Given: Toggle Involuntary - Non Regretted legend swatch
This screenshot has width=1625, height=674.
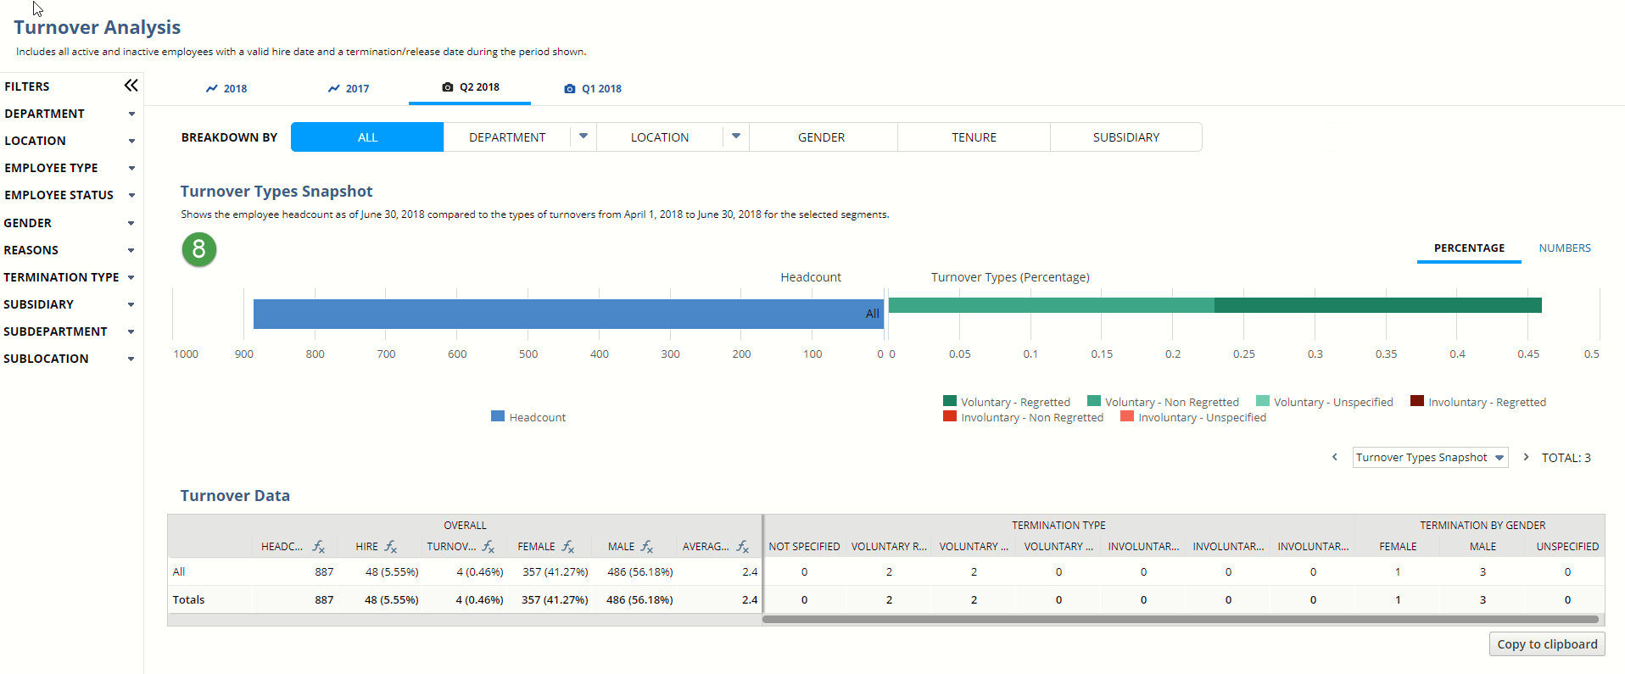Looking at the screenshot, I should pyautogui.click(x=950, y=416).
